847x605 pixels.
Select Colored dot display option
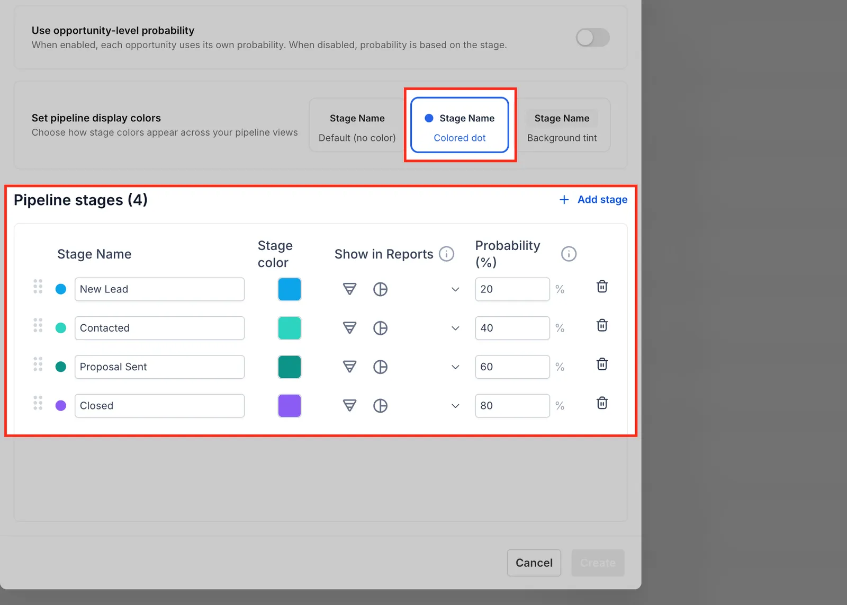pos(459,125)
